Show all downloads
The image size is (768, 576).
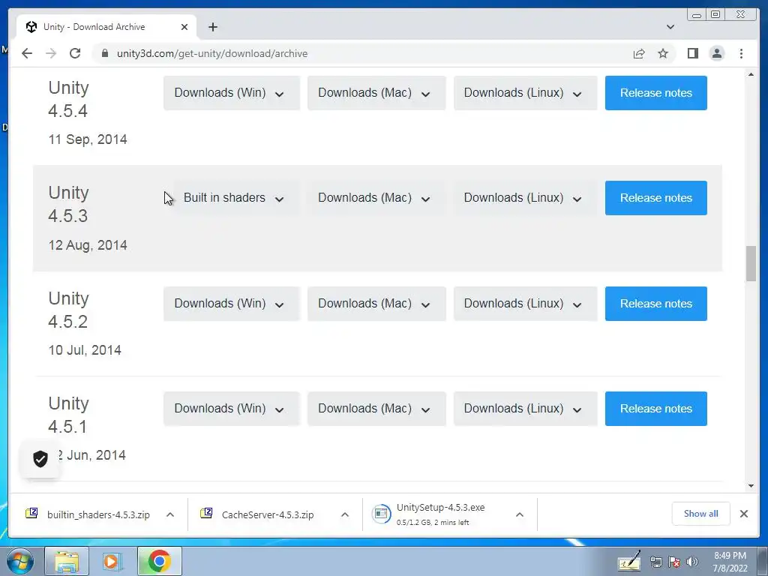pyautogui.click(x=701, y=514)
